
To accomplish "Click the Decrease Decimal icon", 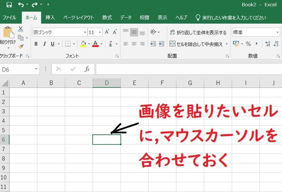I will click(x=276, y=44).
